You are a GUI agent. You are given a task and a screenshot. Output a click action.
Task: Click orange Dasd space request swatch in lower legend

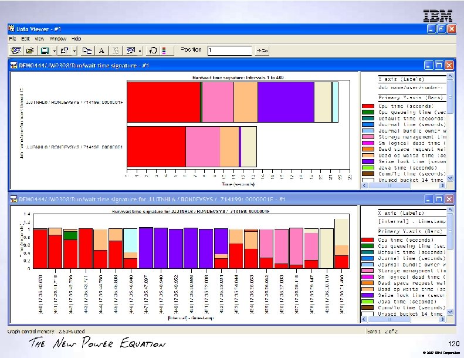[368, 283]
